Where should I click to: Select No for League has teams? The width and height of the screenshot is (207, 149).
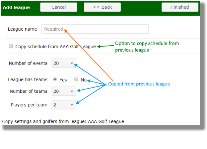(76, 79)
